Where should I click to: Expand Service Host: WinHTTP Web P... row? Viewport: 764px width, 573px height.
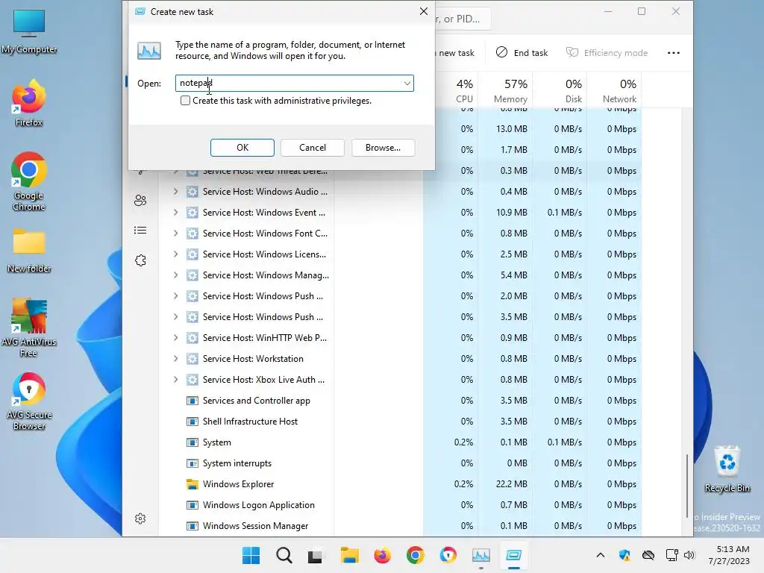point(175,338)
